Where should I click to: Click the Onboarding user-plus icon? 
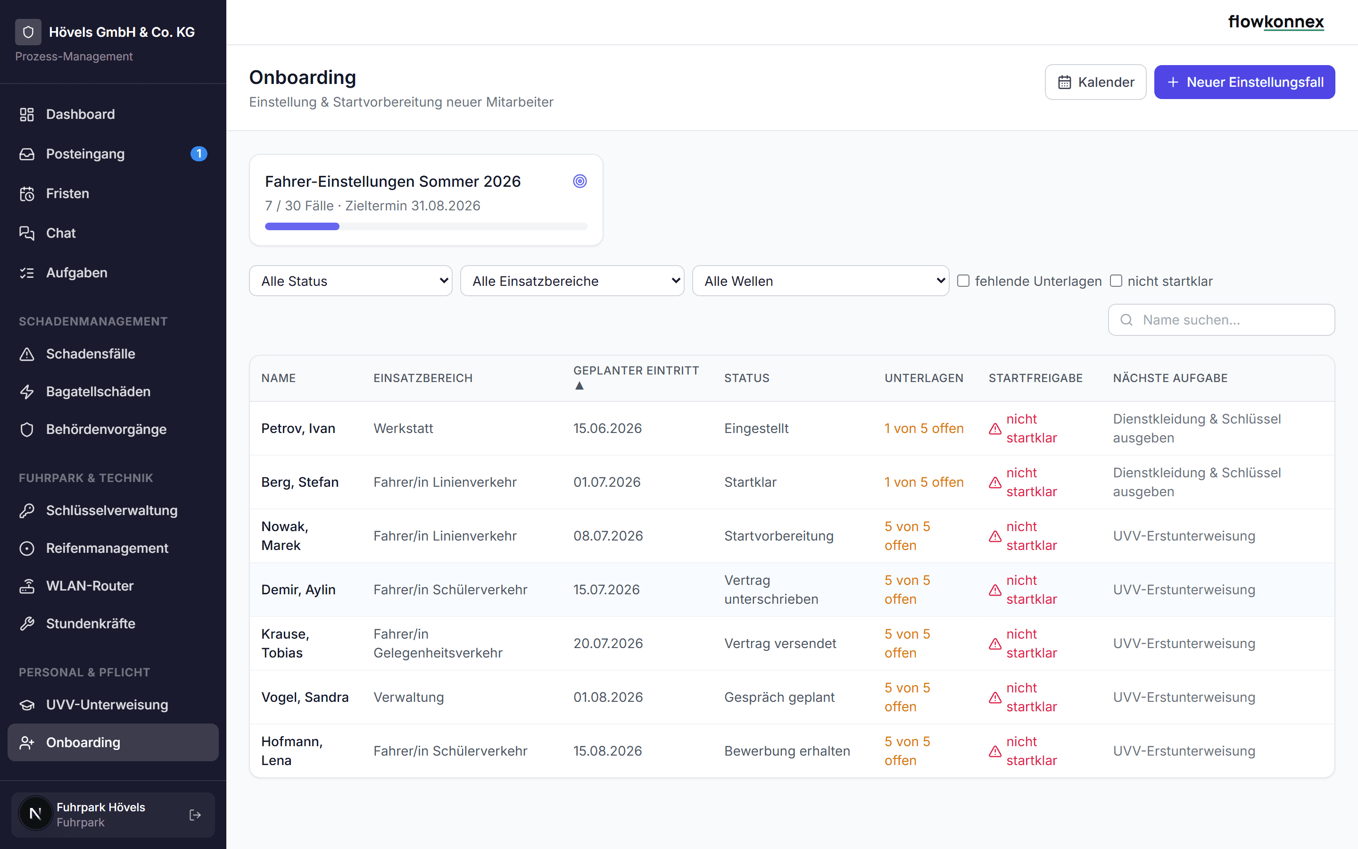click(27, 743)
